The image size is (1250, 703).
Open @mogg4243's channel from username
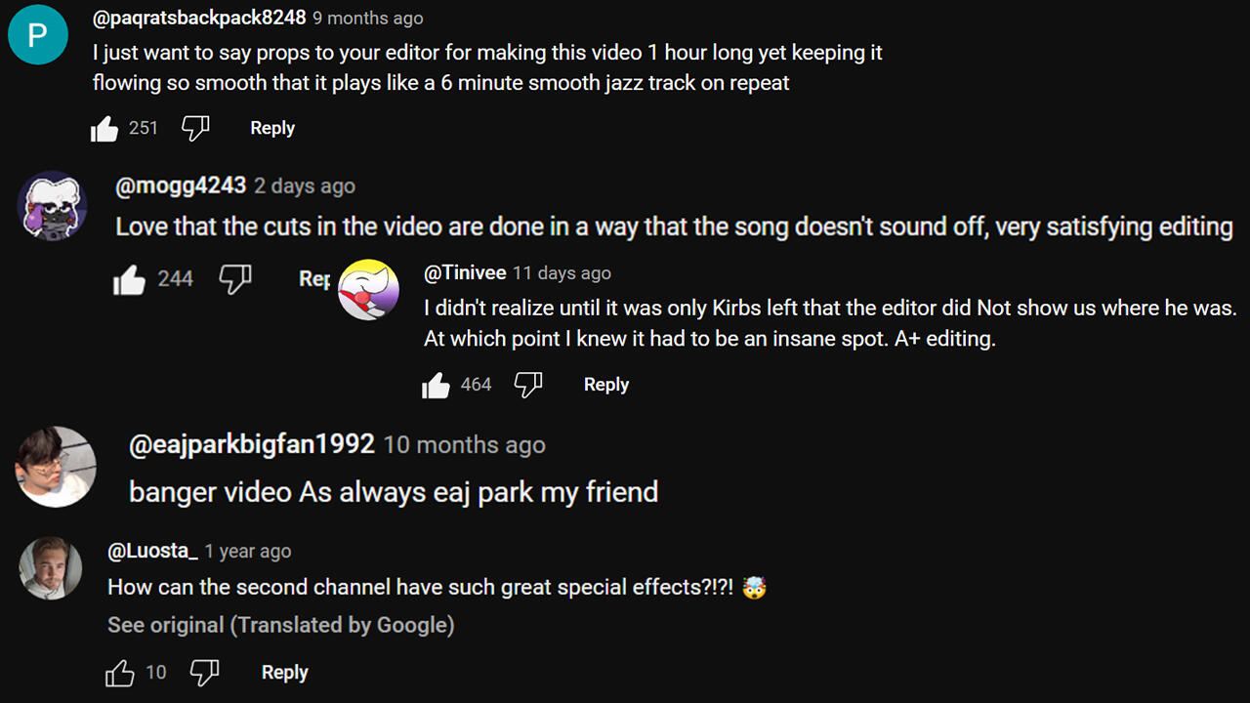point(181,186)
